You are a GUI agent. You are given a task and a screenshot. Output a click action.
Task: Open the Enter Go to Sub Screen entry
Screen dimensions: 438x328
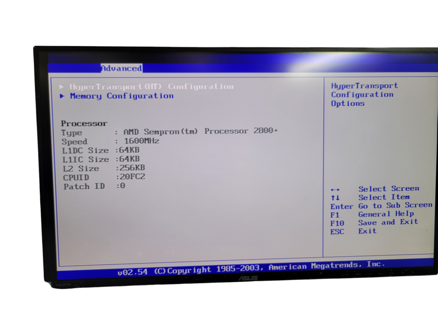click(381, 205)
